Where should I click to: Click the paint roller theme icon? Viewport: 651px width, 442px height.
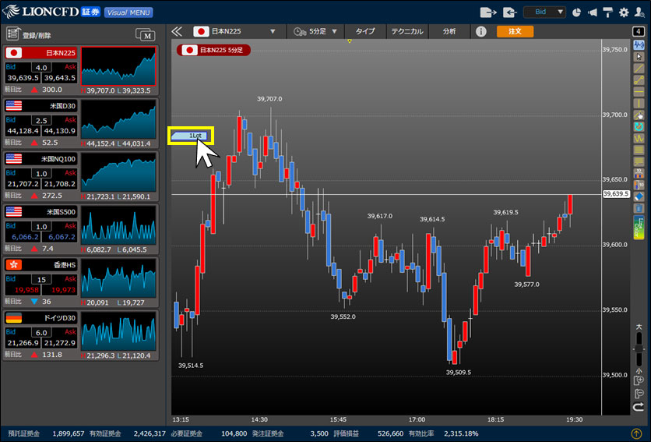point(608,12)
